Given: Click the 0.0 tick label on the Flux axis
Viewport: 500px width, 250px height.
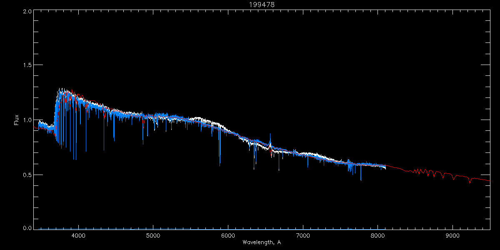Looking at the screenshot, I should pyautogui.click(x=27, y=227).
